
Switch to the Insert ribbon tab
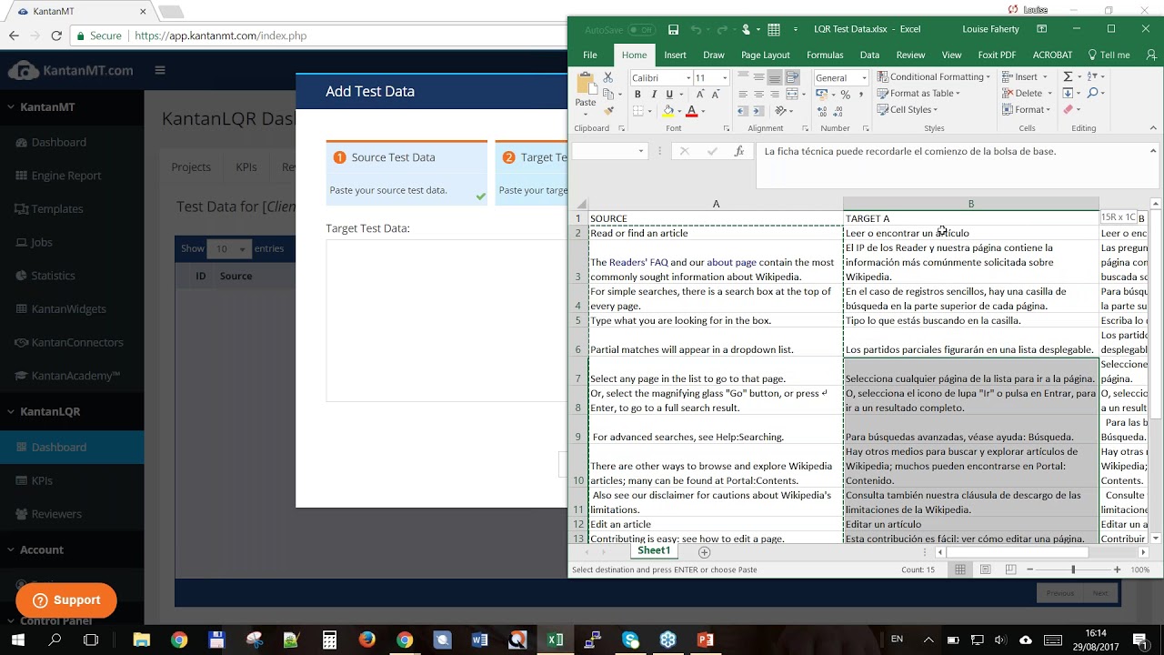point(675,55)
